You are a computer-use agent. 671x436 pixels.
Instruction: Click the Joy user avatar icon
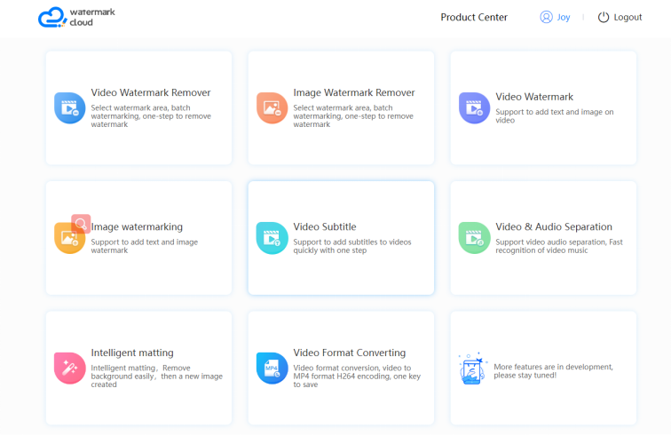click(x=546, y=17)
